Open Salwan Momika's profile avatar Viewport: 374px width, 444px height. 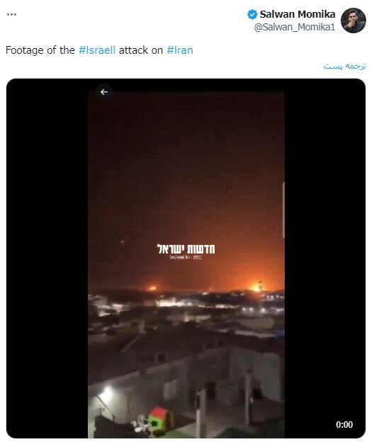click(353, 21)
